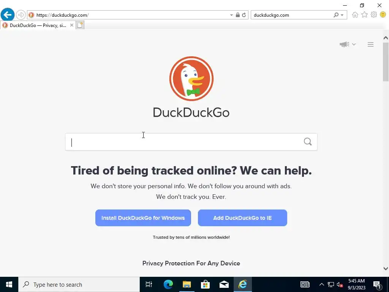Screen dimensions: 389x292
Task: Click the DuckDuckGo duck logo
Action: coord(191,79)
